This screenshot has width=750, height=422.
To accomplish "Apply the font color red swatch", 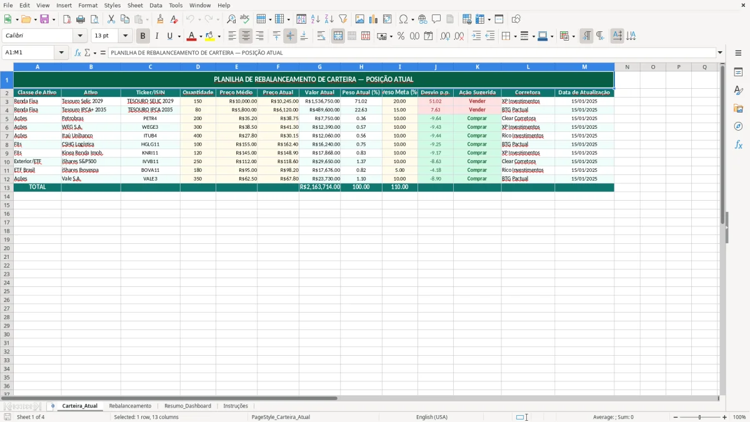I will (x=192, y=36).
